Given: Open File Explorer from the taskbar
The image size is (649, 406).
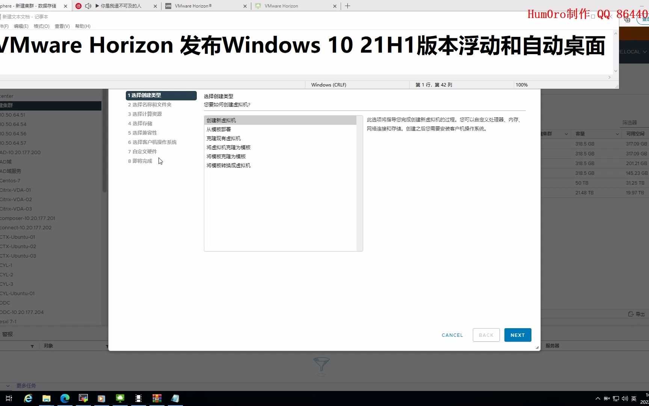Looking at the screenshot, I should pos(47,398).
